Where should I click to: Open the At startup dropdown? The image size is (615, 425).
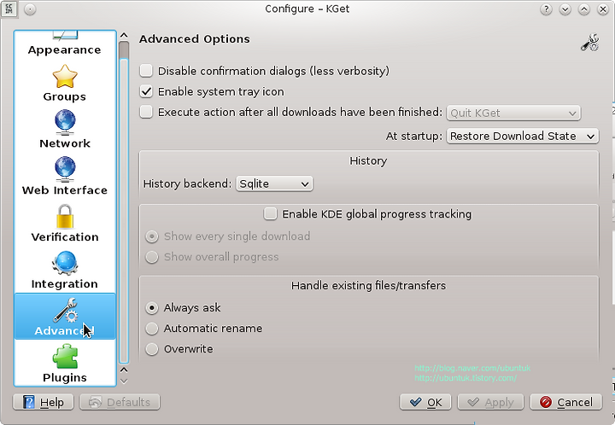click(x=523, y=136)
